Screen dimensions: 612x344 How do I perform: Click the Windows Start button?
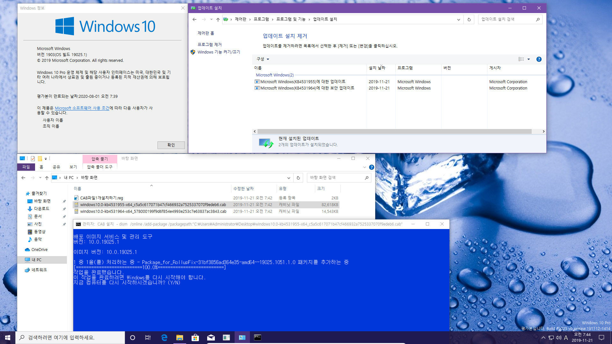click(8, 338)
